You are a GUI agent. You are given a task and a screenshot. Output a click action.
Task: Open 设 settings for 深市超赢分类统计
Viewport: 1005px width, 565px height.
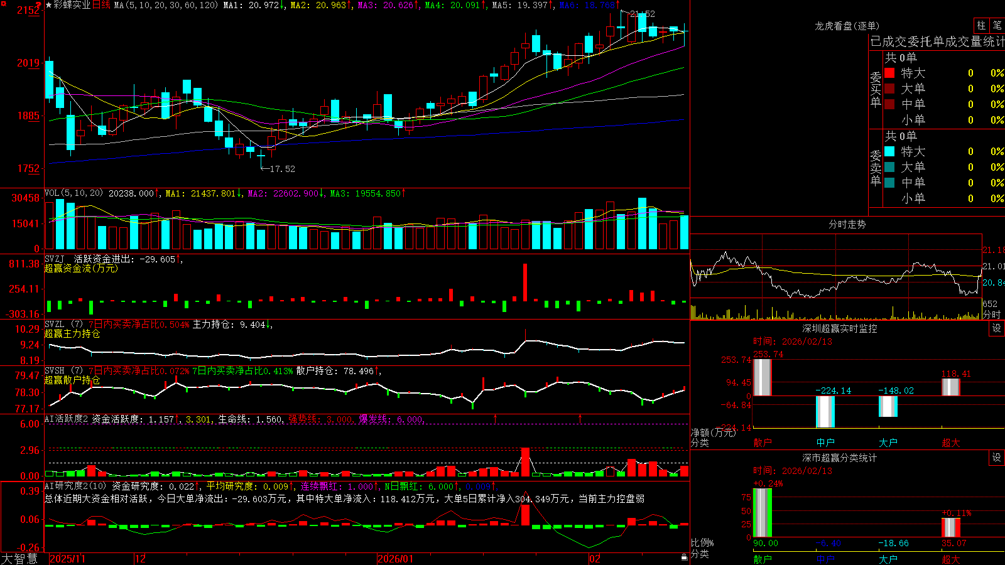pos(997,458)
